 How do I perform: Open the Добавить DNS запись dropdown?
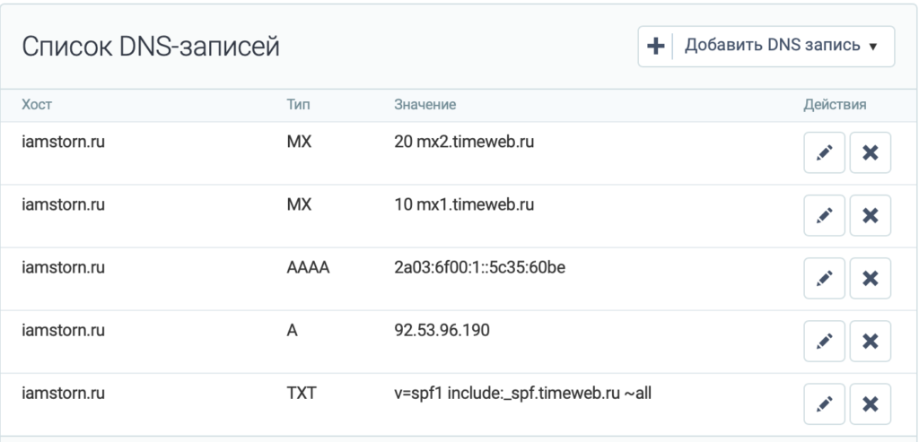[x=766, y=47]
